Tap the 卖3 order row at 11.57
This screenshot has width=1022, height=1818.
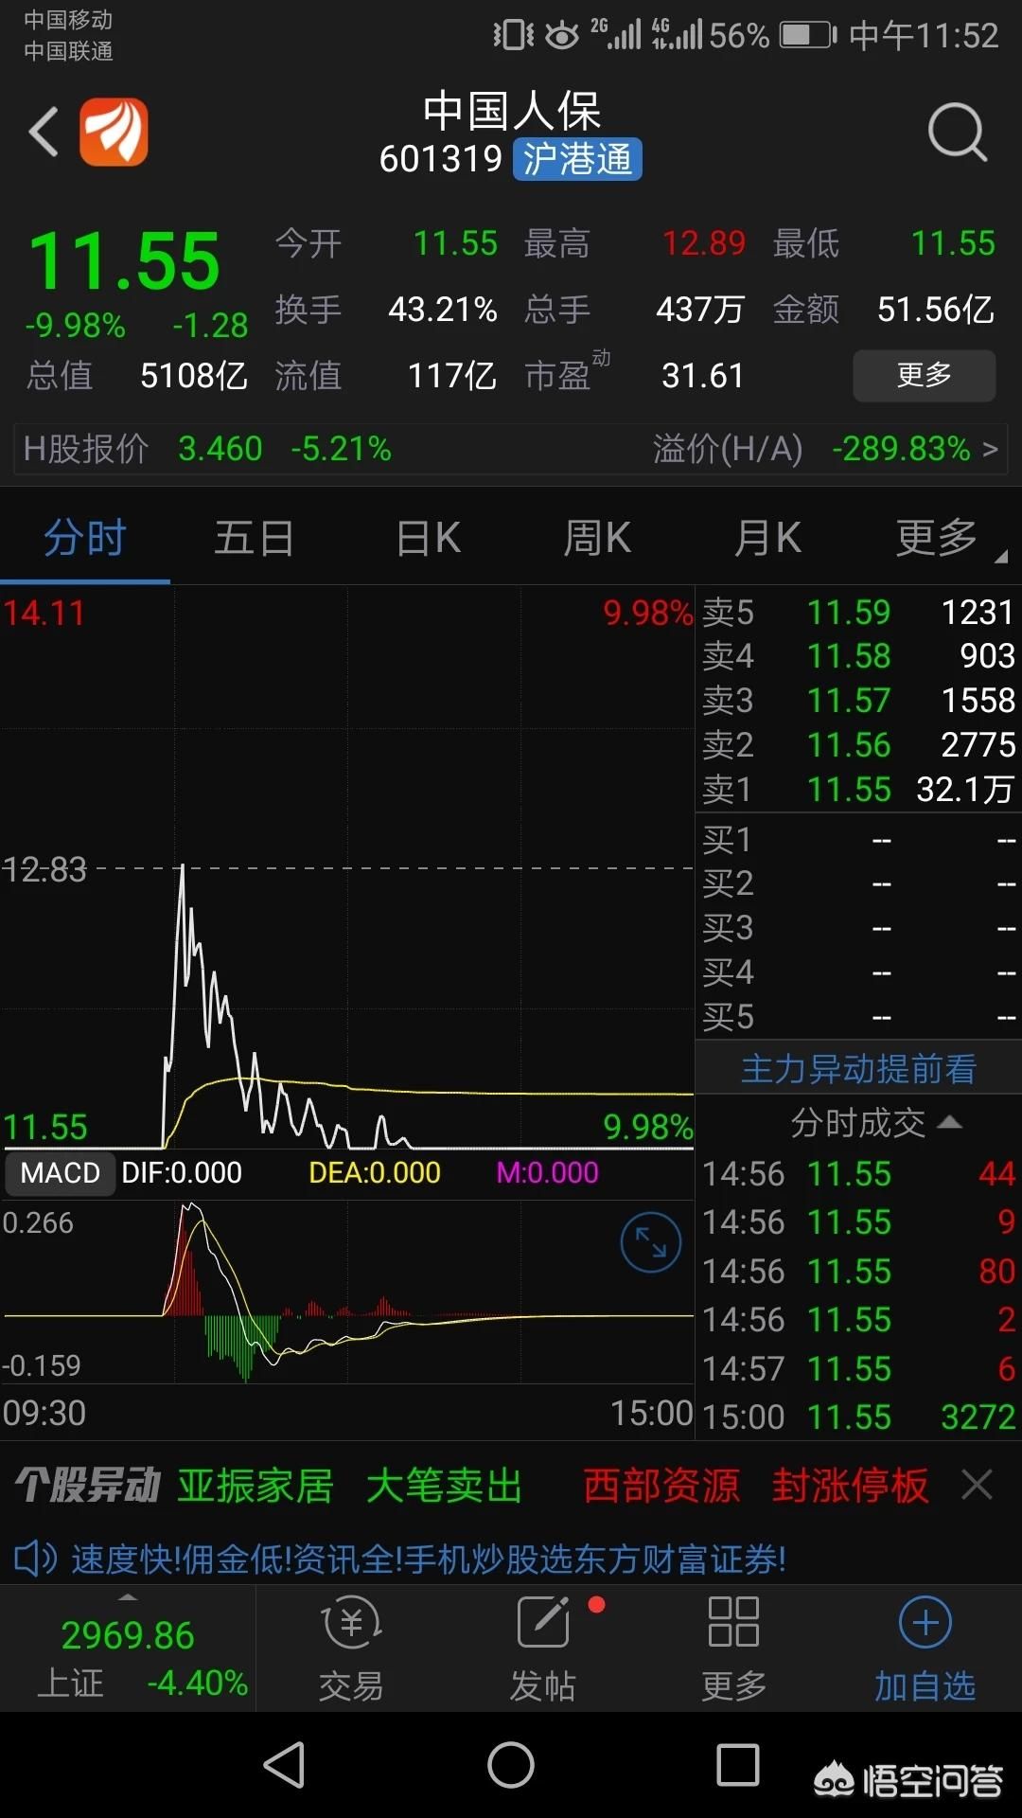tap(858, 700)
